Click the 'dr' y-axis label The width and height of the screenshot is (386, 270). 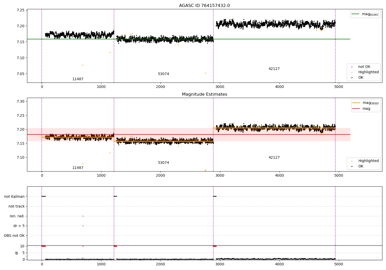coord(17,253)
